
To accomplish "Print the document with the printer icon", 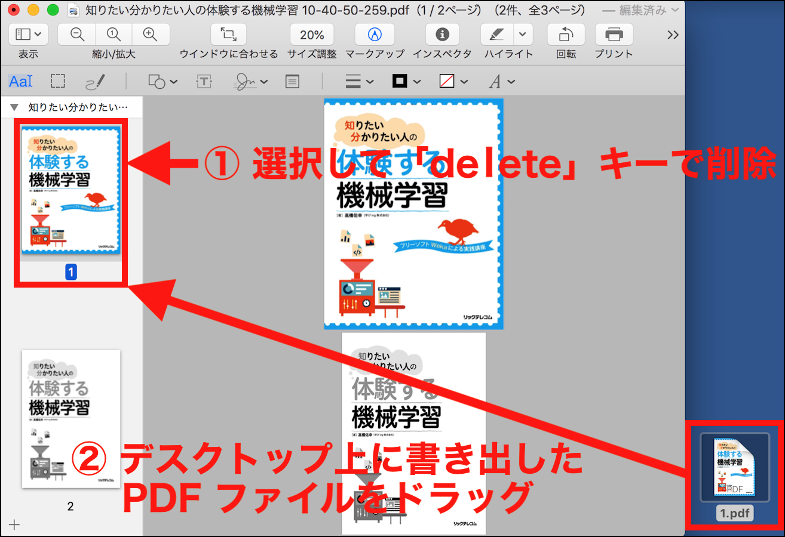I will (x=614, y=35).
